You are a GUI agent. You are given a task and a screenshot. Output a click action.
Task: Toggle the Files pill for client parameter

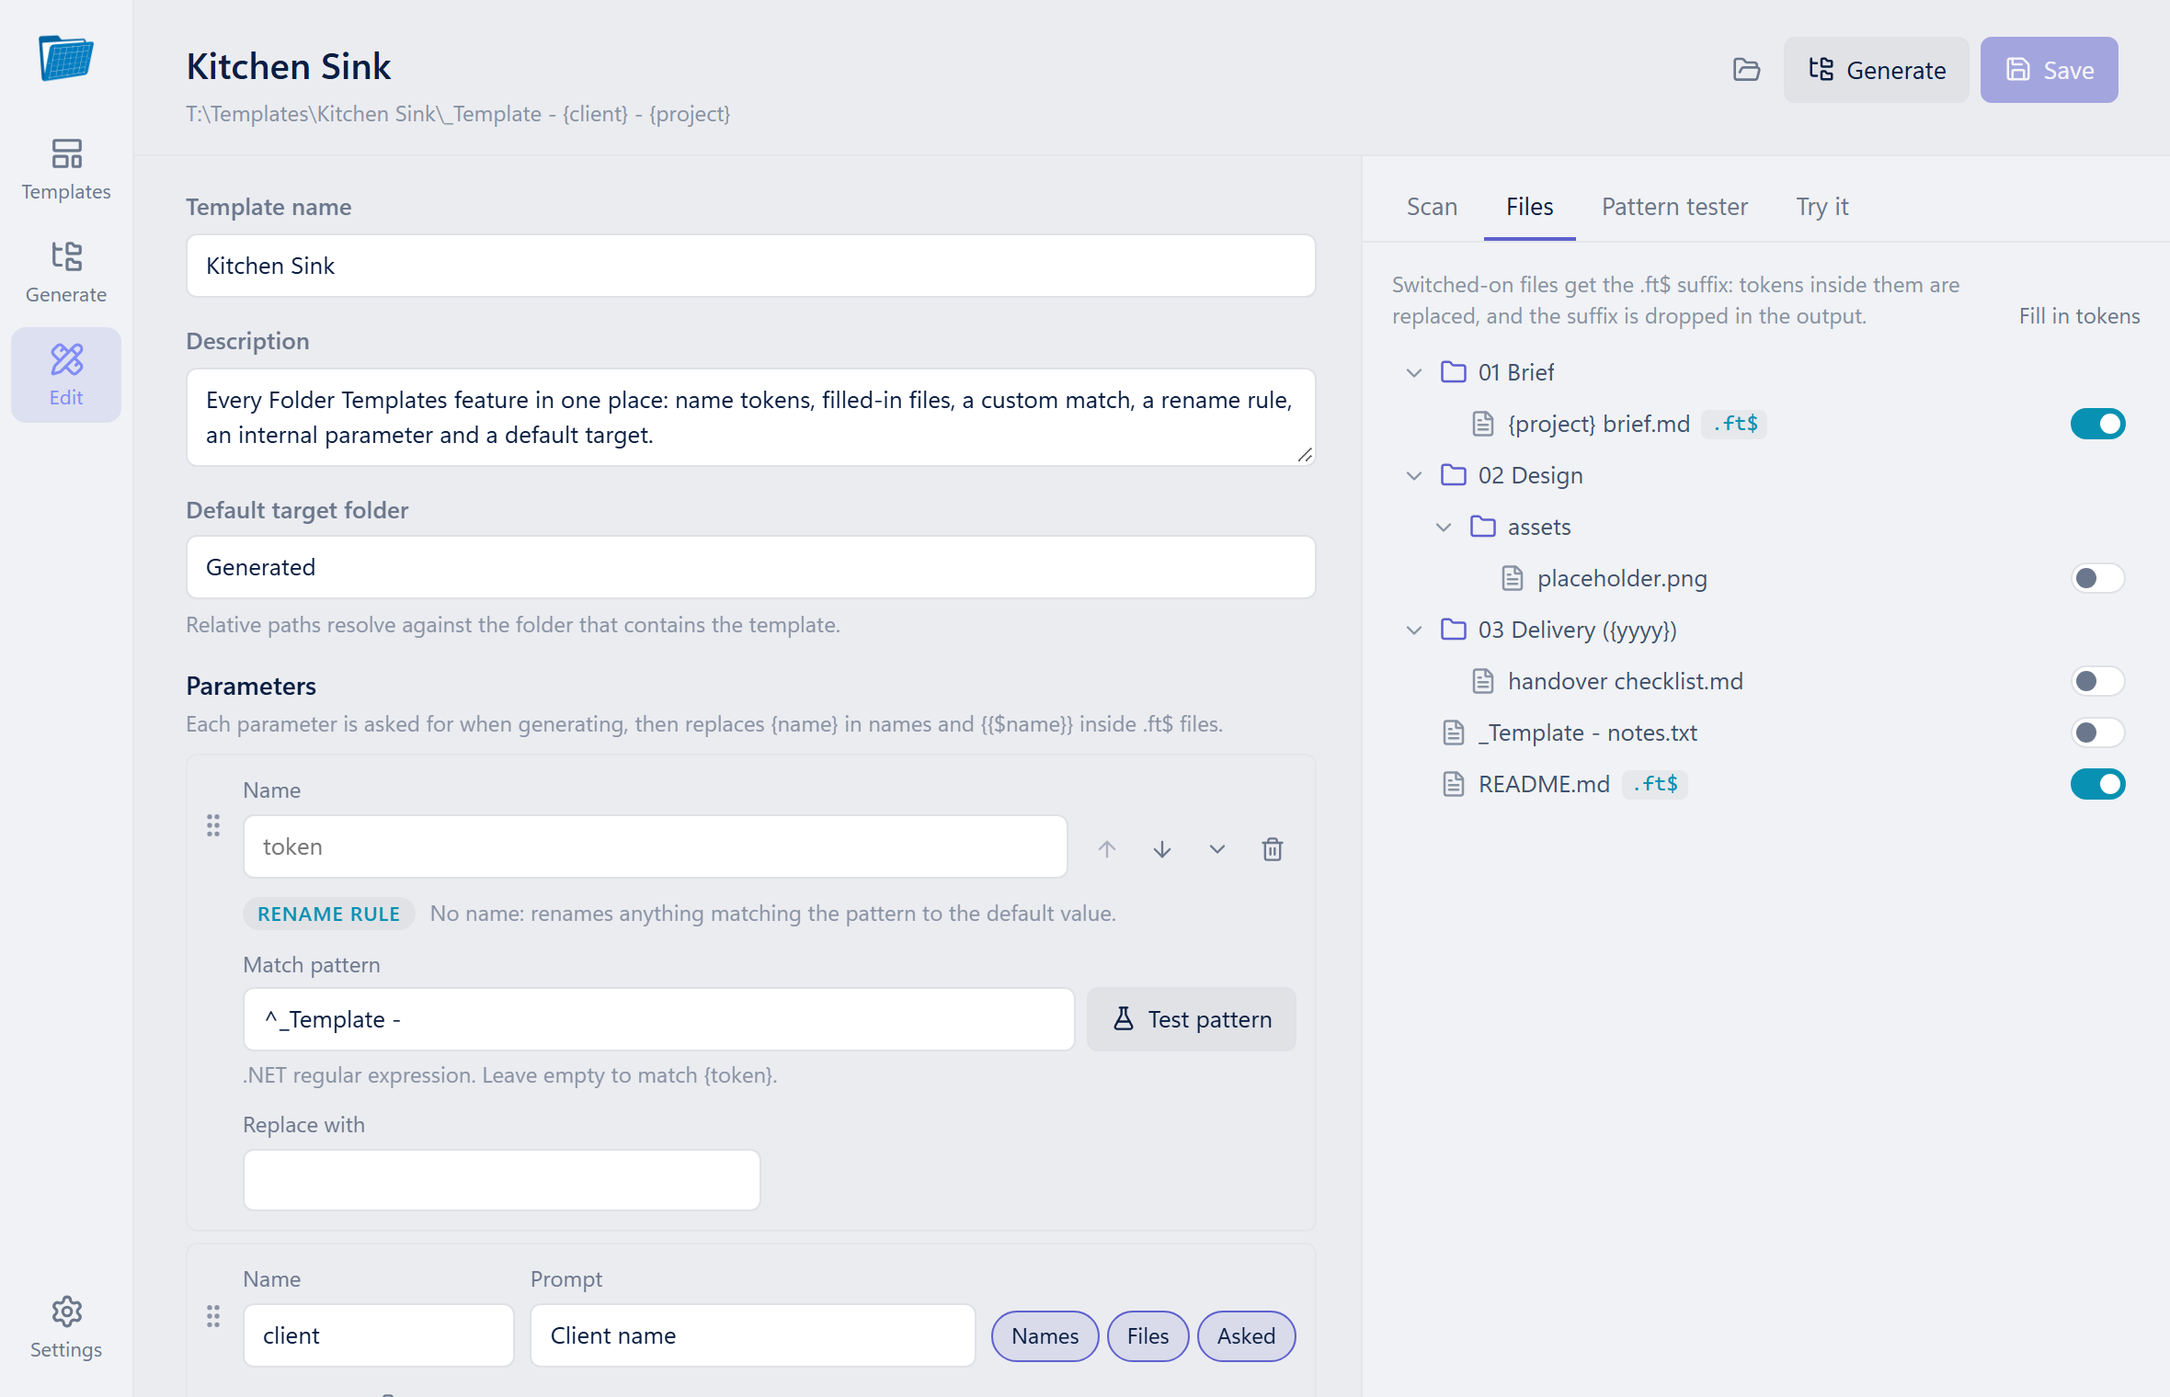coord(1148,1335)
